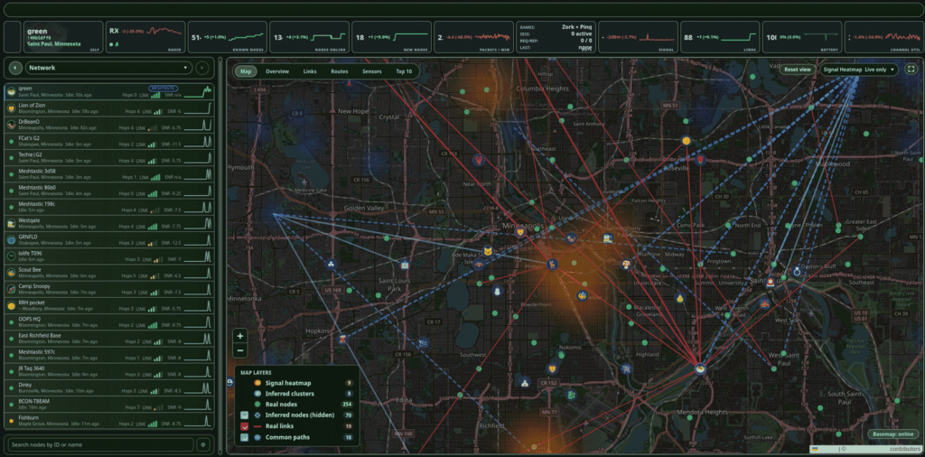
Task: Open the Known Nodes stats card
Action: 227,37
